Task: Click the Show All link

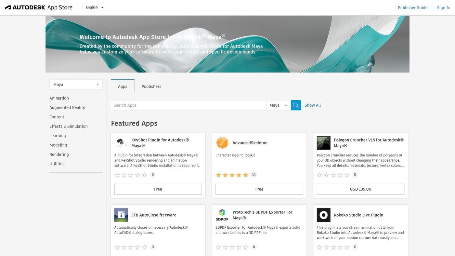Action: (313, 105)
